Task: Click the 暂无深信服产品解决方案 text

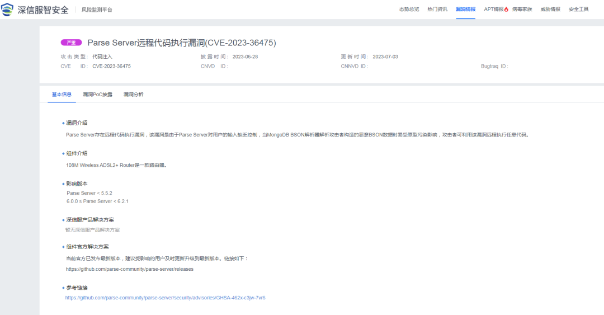Action: click(x=92, y=230)
